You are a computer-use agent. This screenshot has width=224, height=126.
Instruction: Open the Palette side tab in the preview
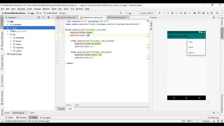(x=151, y=26)
